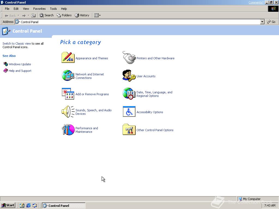Click the Comments? link in title bar
This screenshot has height=209, width=279.
pyautogui.click(x=256, y=2)
